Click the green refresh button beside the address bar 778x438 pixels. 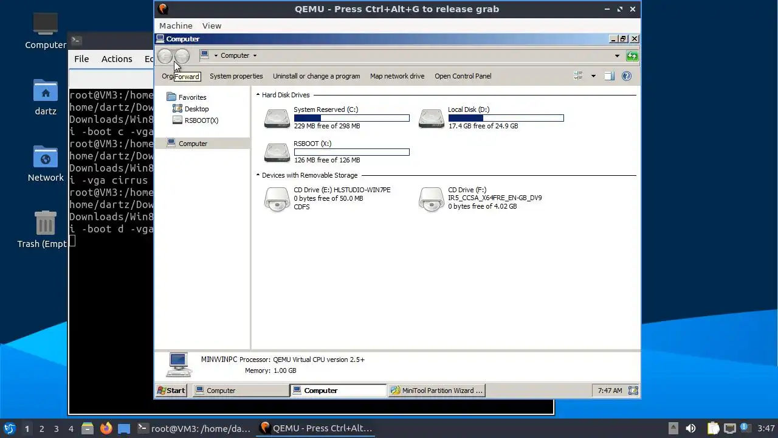pos(632,56)
